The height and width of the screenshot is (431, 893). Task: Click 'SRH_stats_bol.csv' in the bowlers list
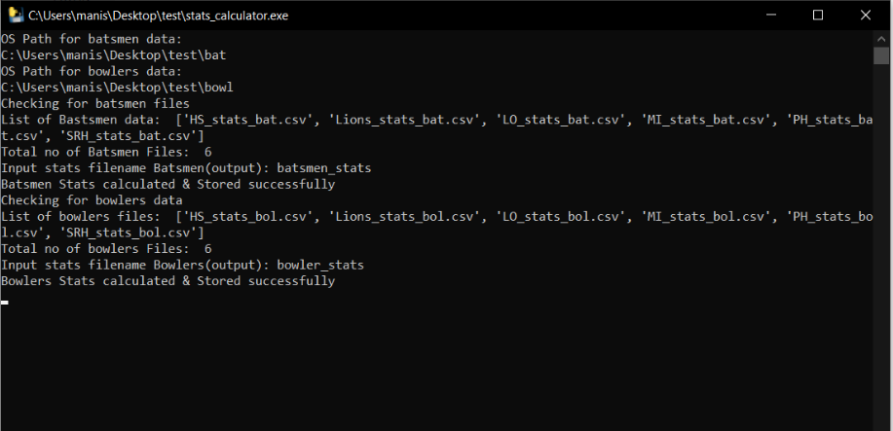[128, 233]
